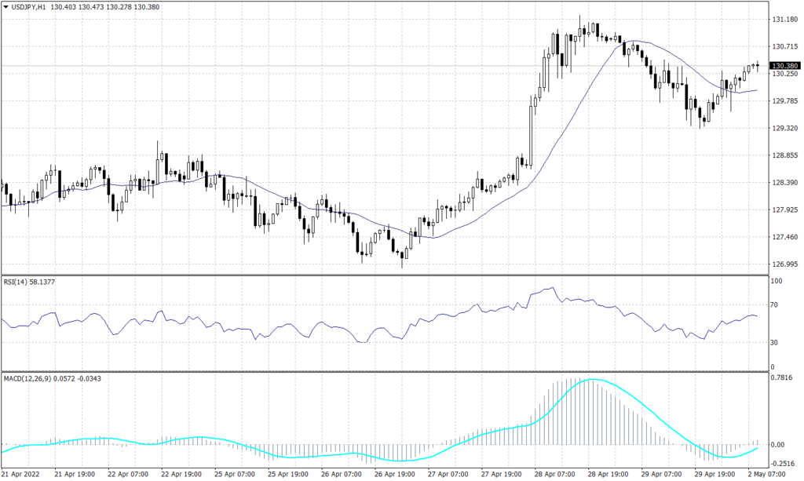Click the 126.995 value on the price scale
Viewport: 804px width, 481px height.
784,265
